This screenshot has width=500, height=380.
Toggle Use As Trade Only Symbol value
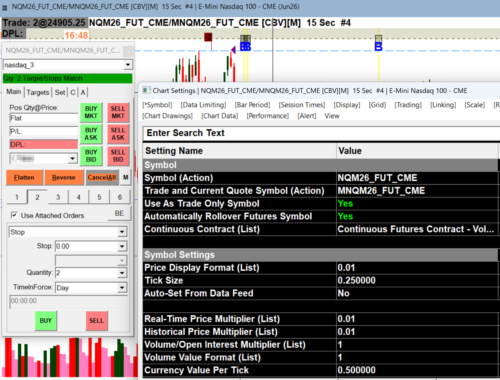417,203
